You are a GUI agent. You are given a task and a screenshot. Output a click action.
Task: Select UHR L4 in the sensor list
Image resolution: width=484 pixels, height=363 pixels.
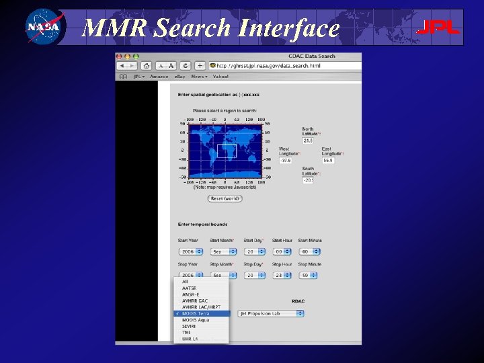(x=202, y=339)
